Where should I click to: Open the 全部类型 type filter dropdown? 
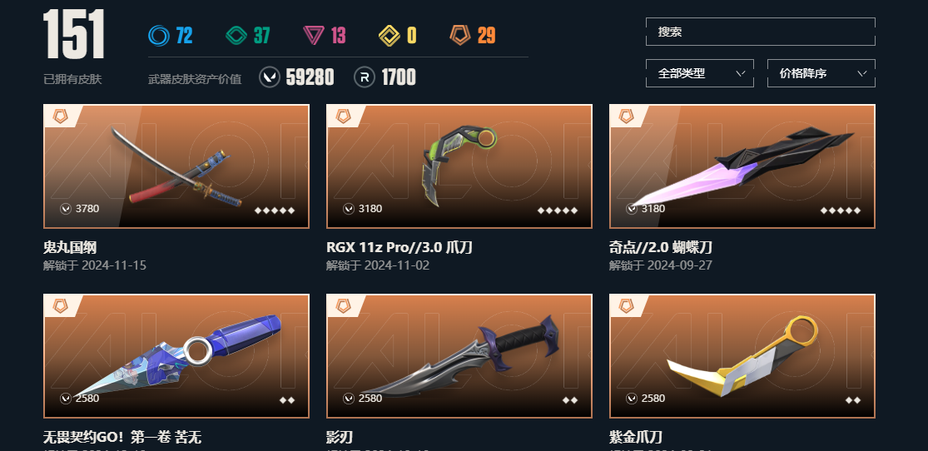coord(700,73)
